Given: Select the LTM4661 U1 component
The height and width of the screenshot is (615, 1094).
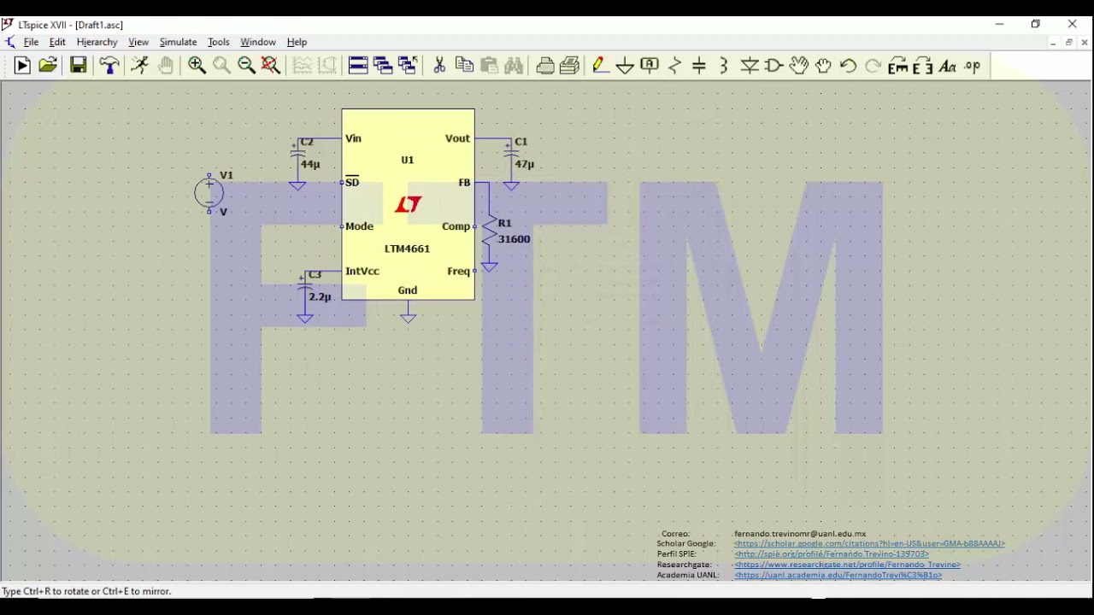Looking at the screenshot, I should click(x=408, y=204).
